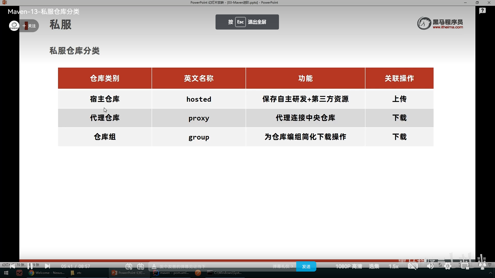Image resolution: width=495 pixels, height=278 pixels.
Task: Click the danmaku text style icon
Action: pos(154,266)
